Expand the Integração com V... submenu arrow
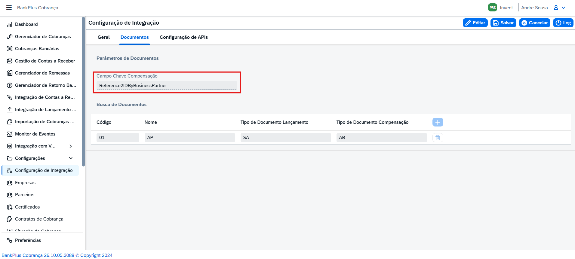The width and height of the screenshot is (575, 259). click(x=71, y=146)
